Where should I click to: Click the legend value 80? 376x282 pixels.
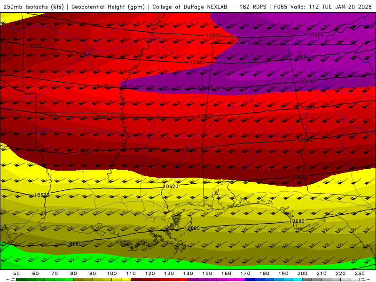click(74, 274)
